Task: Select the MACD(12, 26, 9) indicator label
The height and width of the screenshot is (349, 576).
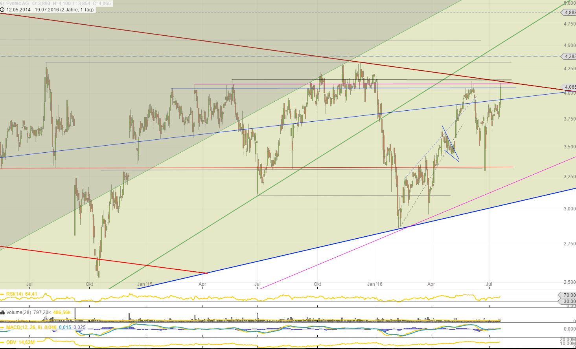Action: point(24,327)
